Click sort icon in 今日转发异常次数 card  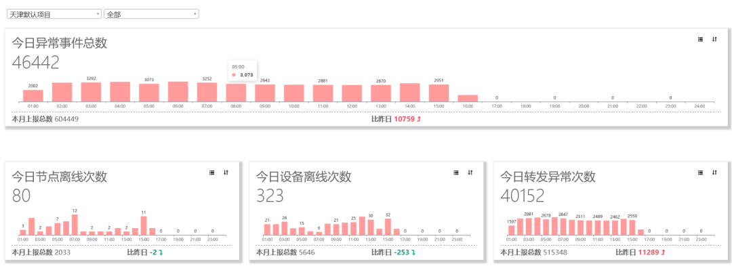714,173
